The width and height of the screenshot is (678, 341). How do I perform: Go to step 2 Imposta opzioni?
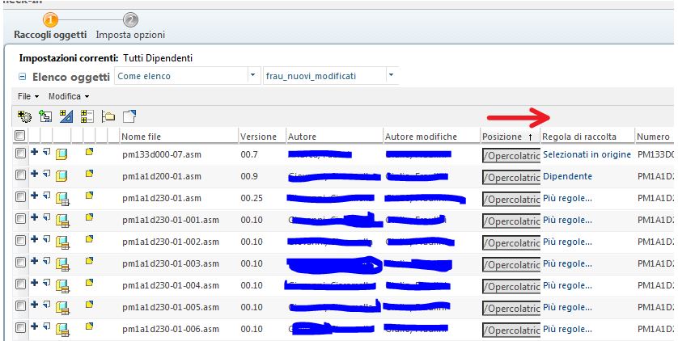[x=130, y=27]
